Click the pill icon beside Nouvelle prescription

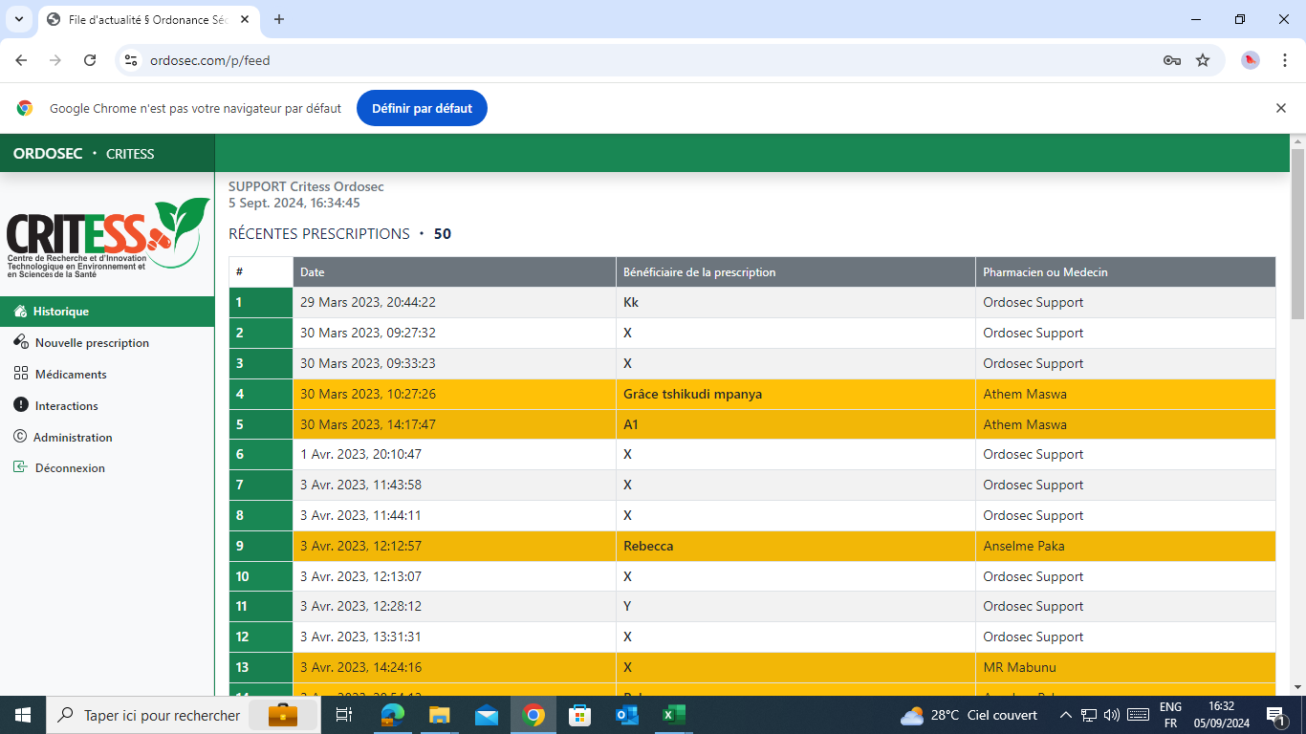click(21, 342)
